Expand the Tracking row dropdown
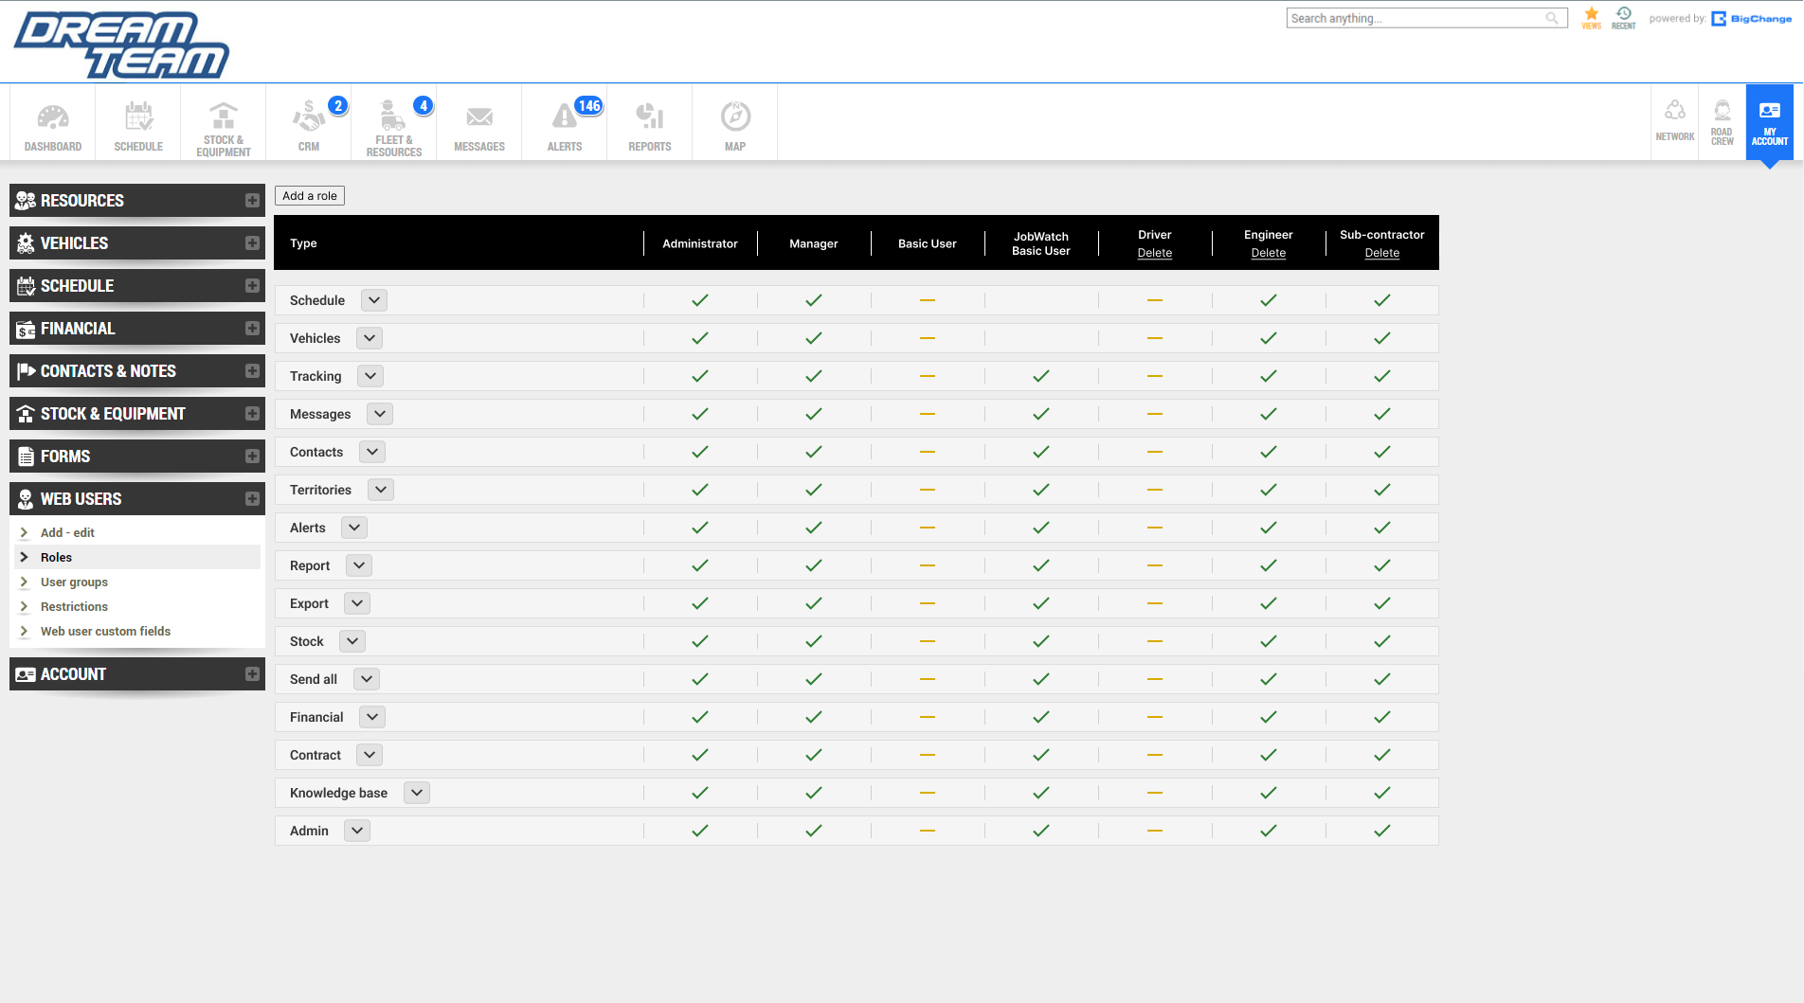Screen dimensions: 1804x1003 [x=370, y=376]
